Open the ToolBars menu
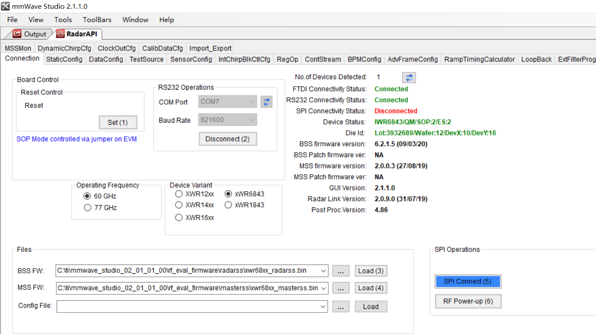The width and height of the screenshot is (596, 334). tap(97, 20)
